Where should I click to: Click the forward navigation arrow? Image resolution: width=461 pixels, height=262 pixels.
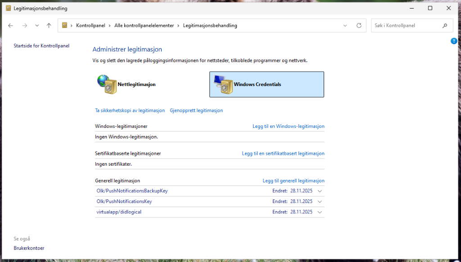point(25,26)
